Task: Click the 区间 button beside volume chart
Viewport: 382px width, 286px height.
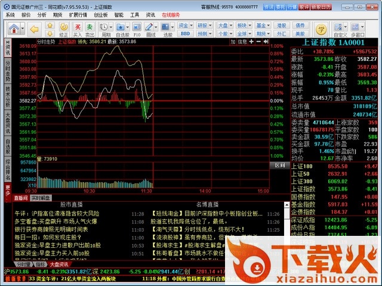Action: (280, 165)
